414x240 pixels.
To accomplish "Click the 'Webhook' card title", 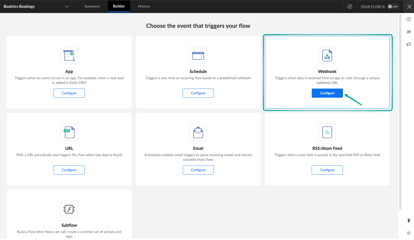I will 327,71.
